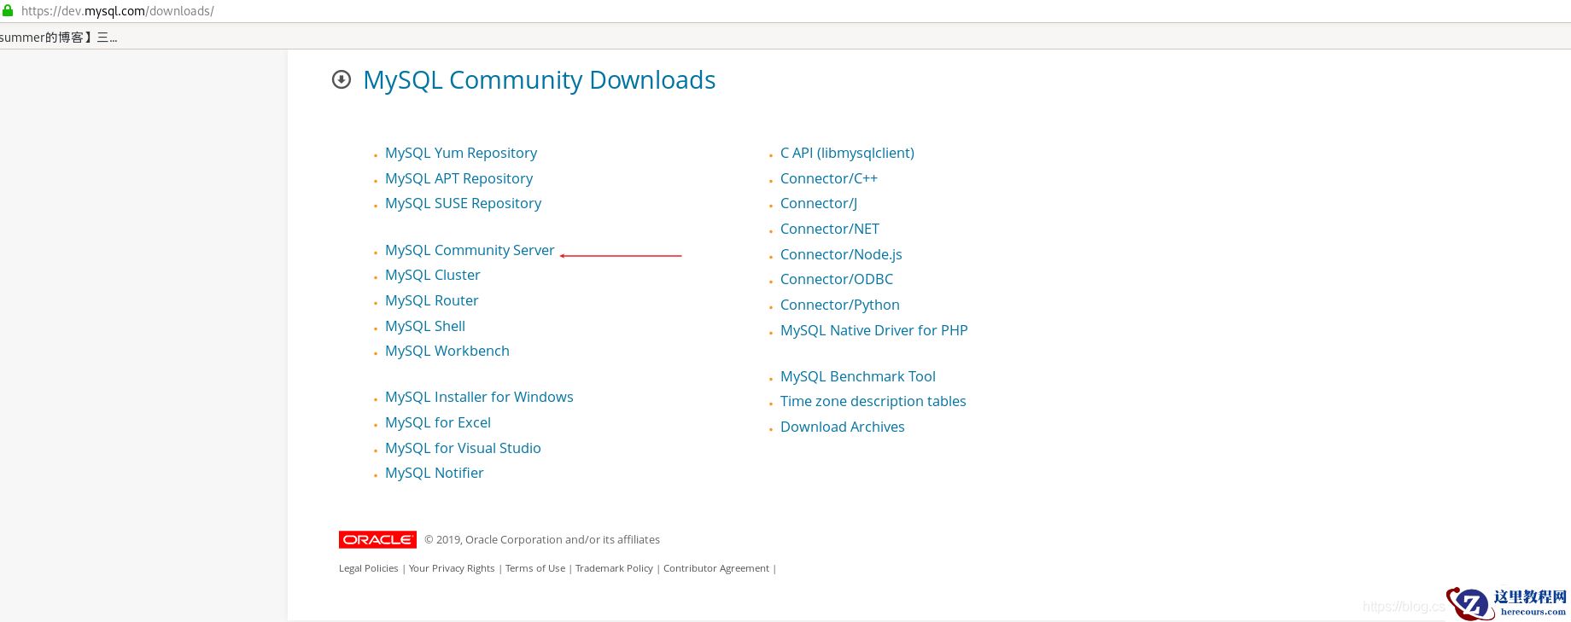
Task: Open MySQL Community Downloads heading link
Action: (540, 79)
